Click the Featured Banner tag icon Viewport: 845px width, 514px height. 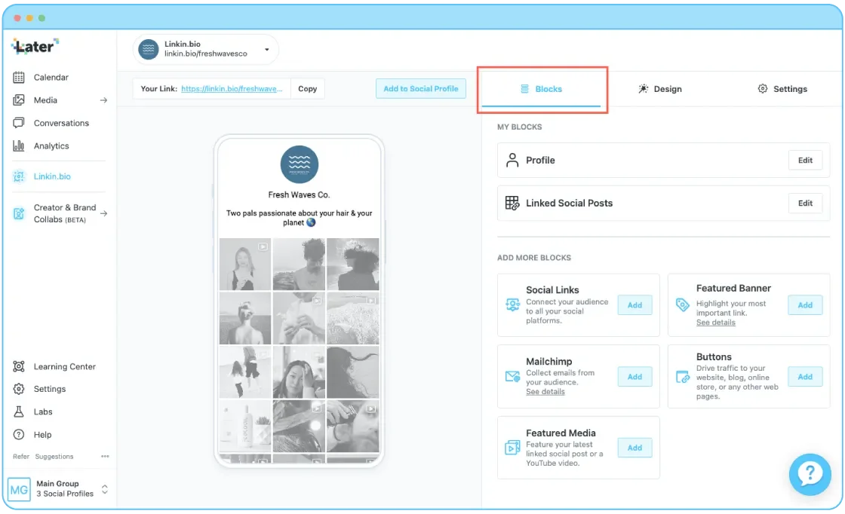(682, 304)
